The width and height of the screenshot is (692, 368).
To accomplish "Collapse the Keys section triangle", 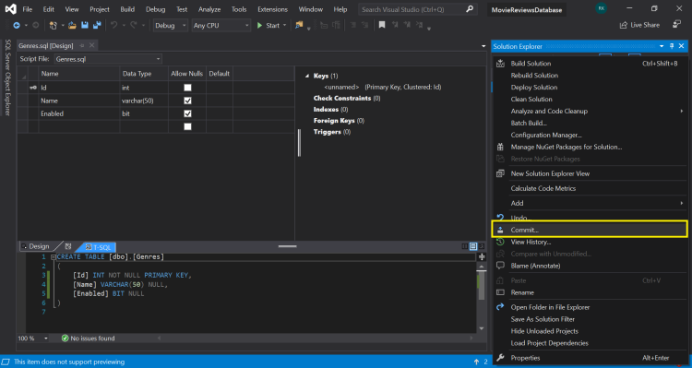I will (x=307, y=76).
